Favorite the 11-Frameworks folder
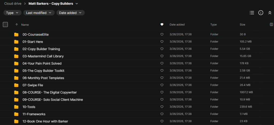Image resolution: width=274 pixels, height=125 pixels. tap(162, 114)
